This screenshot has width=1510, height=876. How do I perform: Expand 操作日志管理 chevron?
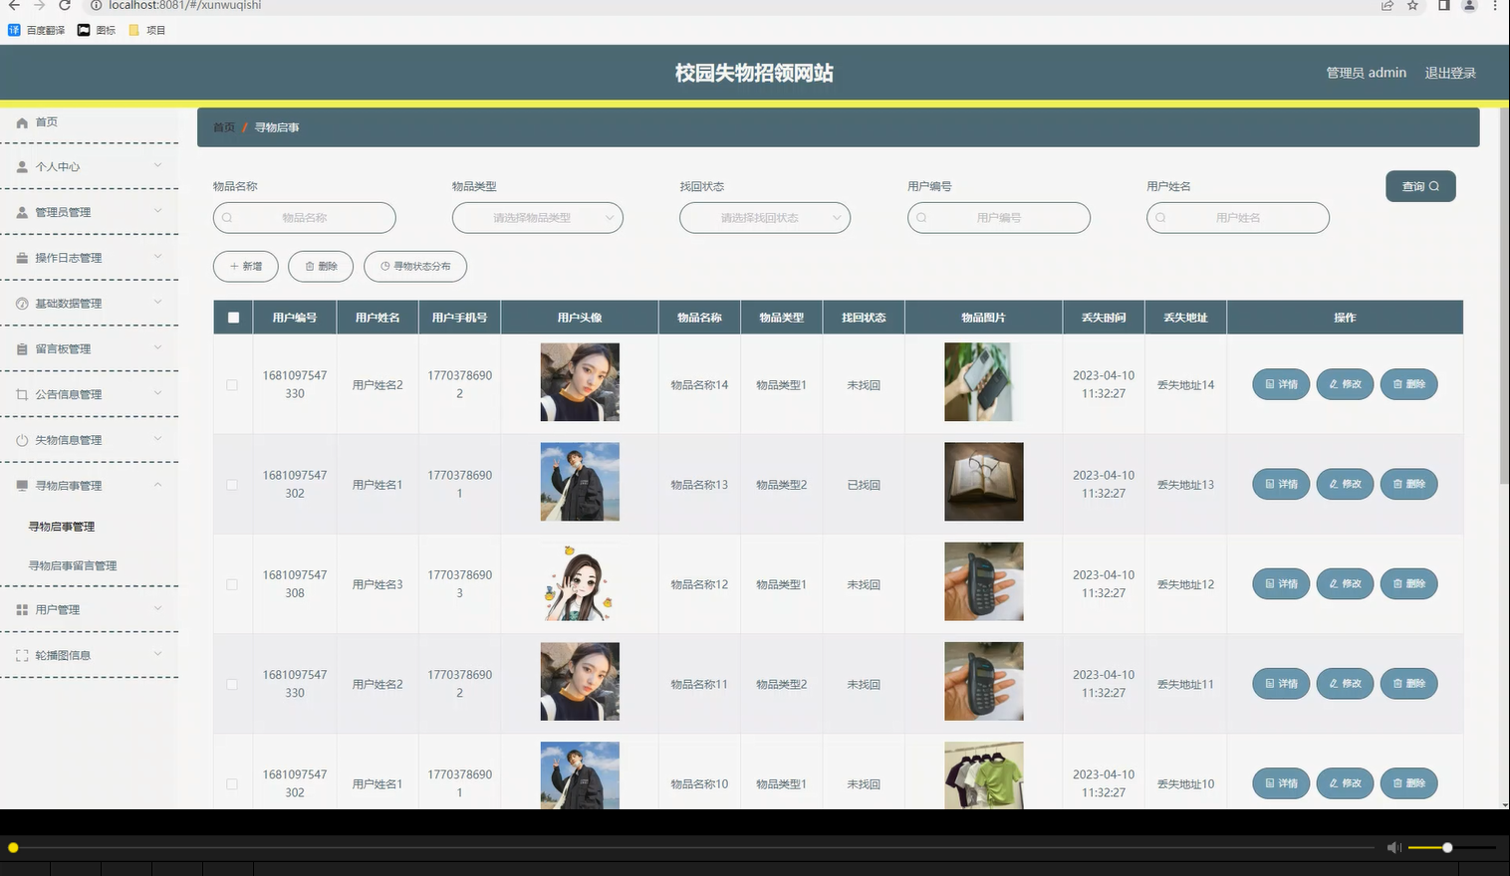click(x=157, y=257)
